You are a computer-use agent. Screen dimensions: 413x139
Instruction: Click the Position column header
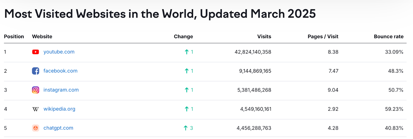pyautogui.click(x=14, y=37)
